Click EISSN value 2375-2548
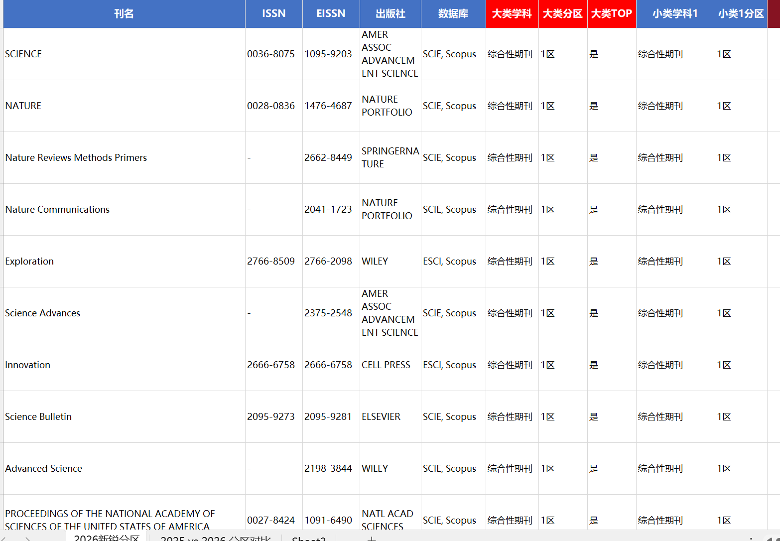780x541 pixels. click(331, 313)
